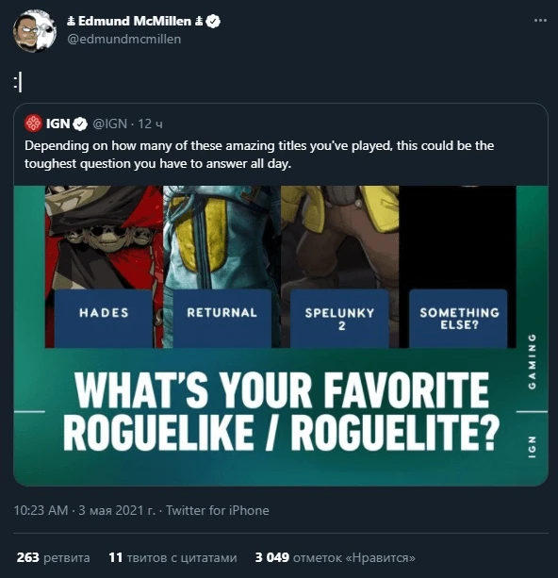Open the quoted IGN tweet text
Viewport: 558px width, 578px height.
point(259,155)
